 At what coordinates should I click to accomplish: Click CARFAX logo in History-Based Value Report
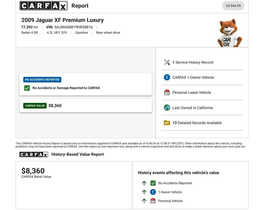(34, 155)
